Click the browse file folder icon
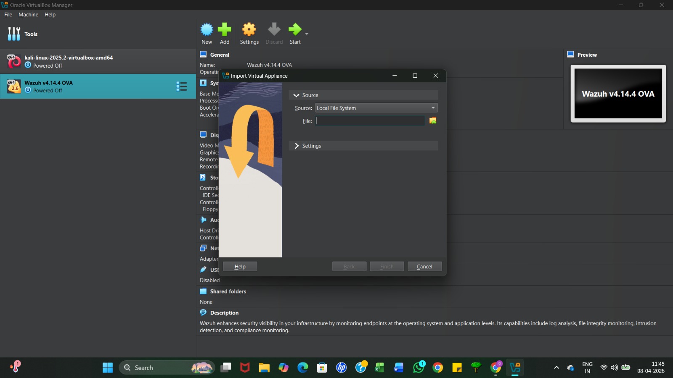 [433, 121]
